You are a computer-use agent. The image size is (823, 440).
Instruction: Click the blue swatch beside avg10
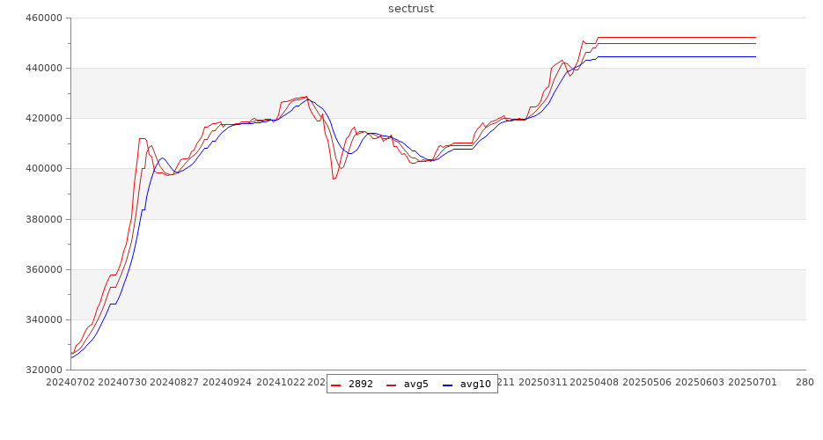click(x=447, y=385)
